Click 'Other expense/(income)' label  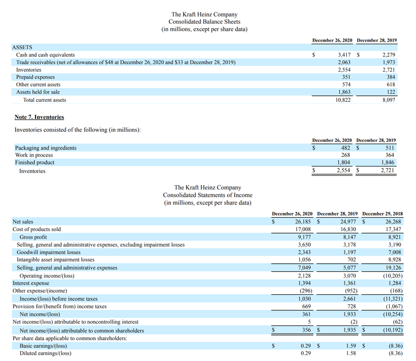(x=40, y=291)
